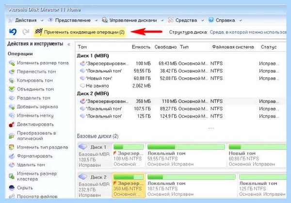Viewport: 291px width, 203px height.
Task: Click the Convert to logical icon
Action: pos(12,136)
